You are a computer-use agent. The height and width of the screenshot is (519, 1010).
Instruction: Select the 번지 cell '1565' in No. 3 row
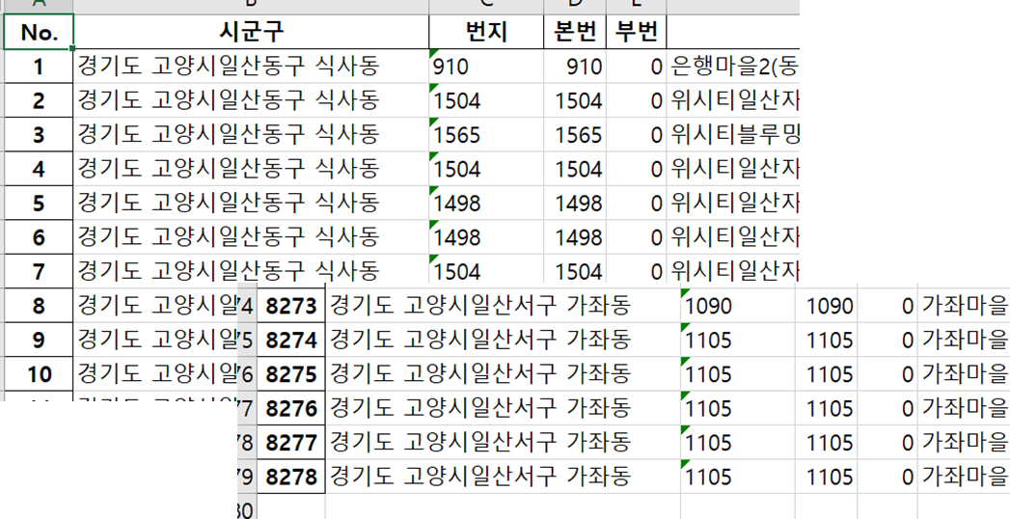(x=486, y=135)
